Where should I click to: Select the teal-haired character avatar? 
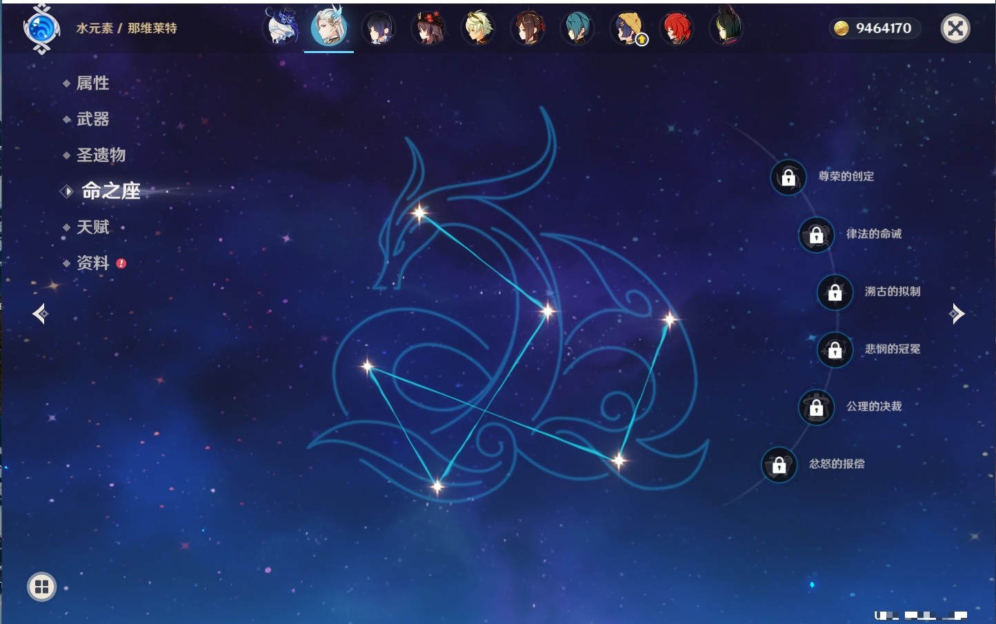pos(577,29)
